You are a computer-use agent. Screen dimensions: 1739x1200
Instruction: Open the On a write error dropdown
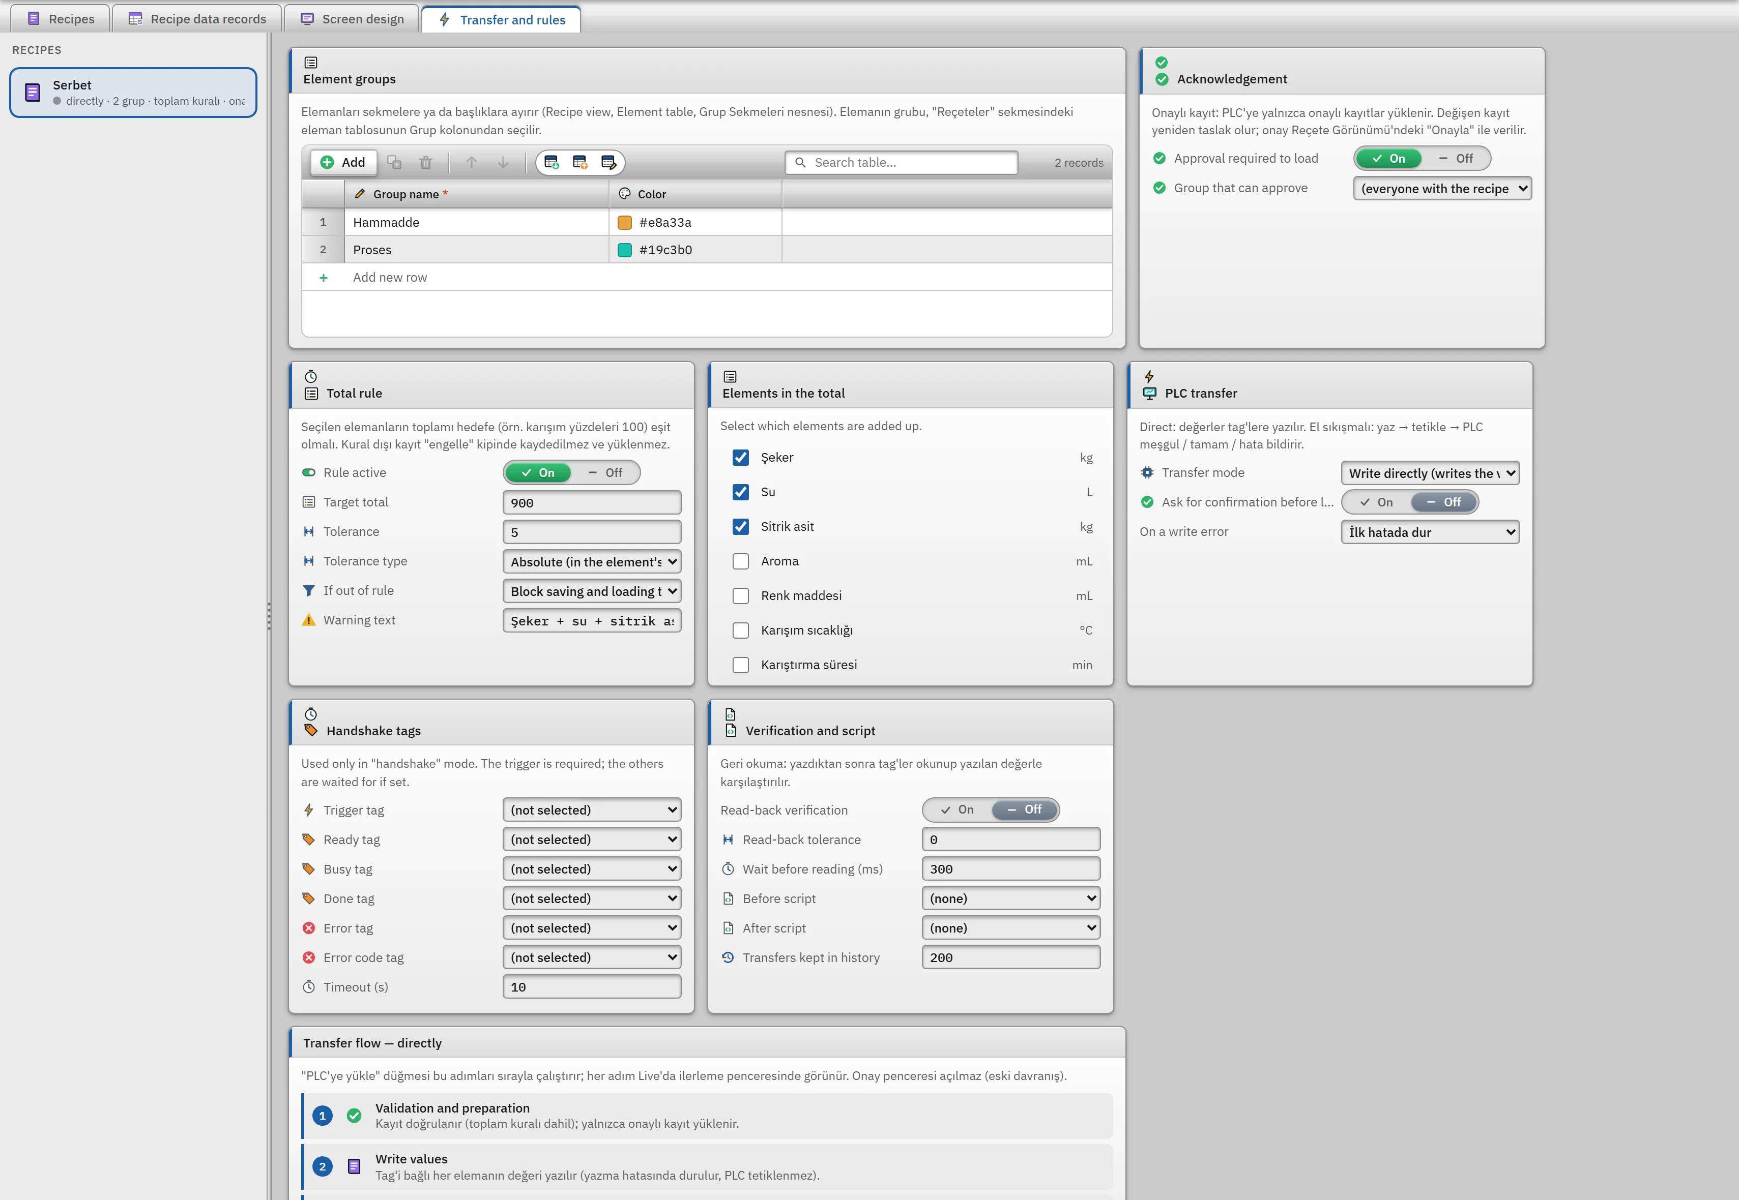click(1430, 532)
